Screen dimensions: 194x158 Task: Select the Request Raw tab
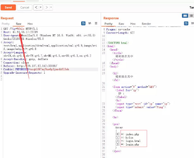19,24
